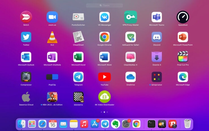This screenshot has height=131, width=209.
Task: Open Заметки iCloud
Action: point(26,97)
